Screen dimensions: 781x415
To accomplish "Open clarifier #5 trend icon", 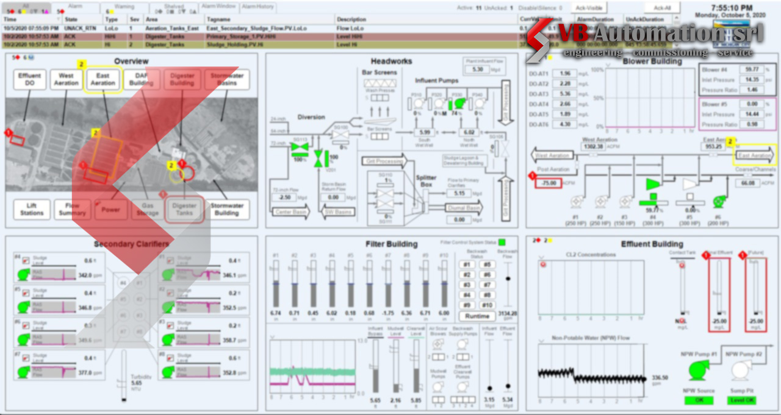I will click(x=26, y=292).
